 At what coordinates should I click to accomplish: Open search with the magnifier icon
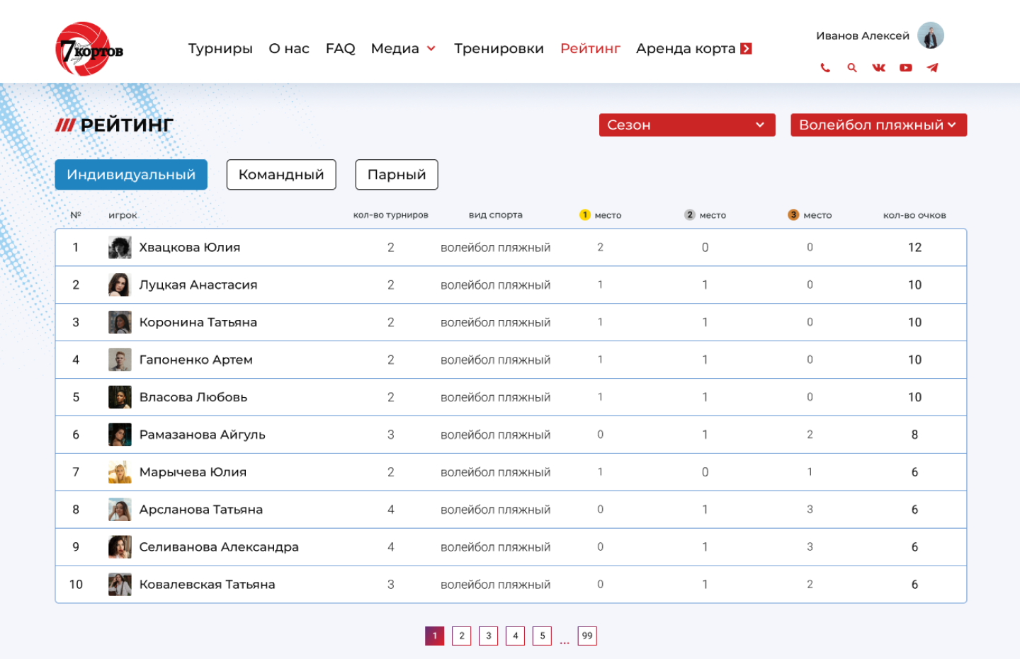coord(852,68)
